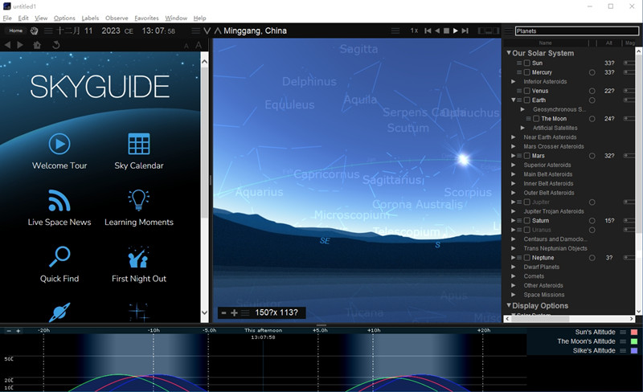Click the Moon's Altitude green swatch
This screenshot has width=643, height=392.
[634, 341]
